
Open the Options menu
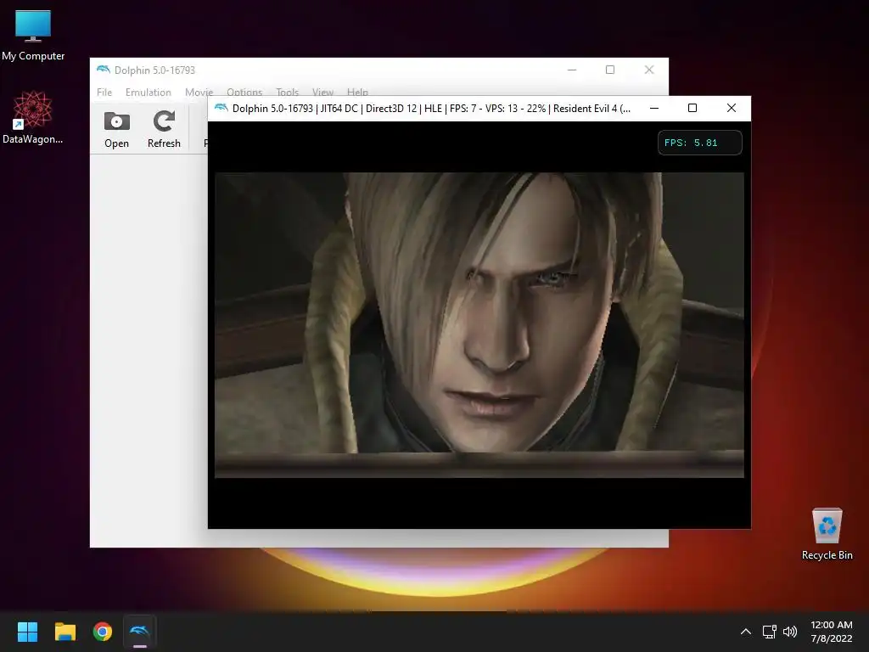244,92
